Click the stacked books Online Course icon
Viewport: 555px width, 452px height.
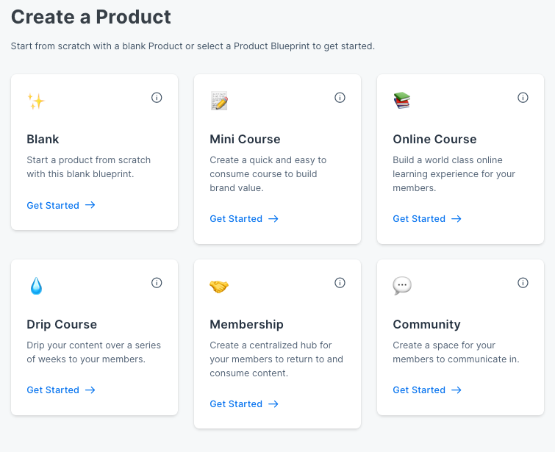401,101
